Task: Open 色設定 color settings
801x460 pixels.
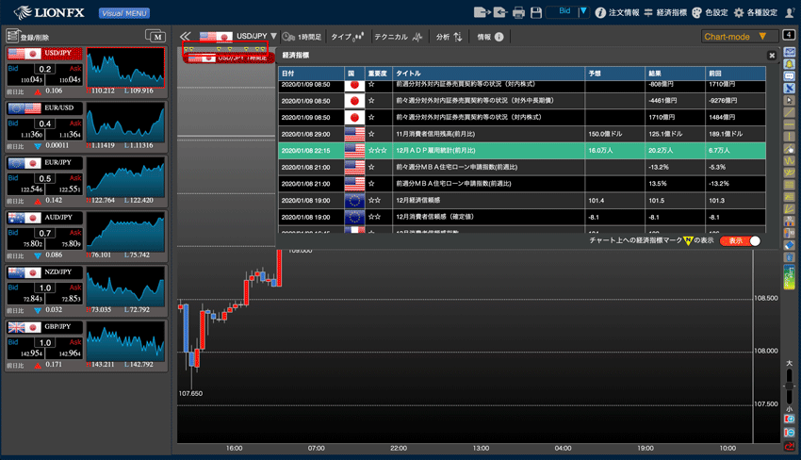Action: (710, 13)
